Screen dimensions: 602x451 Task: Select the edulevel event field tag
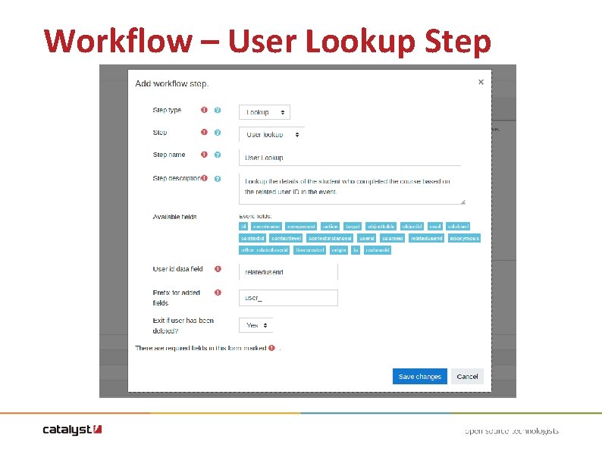tap(459, 227)
